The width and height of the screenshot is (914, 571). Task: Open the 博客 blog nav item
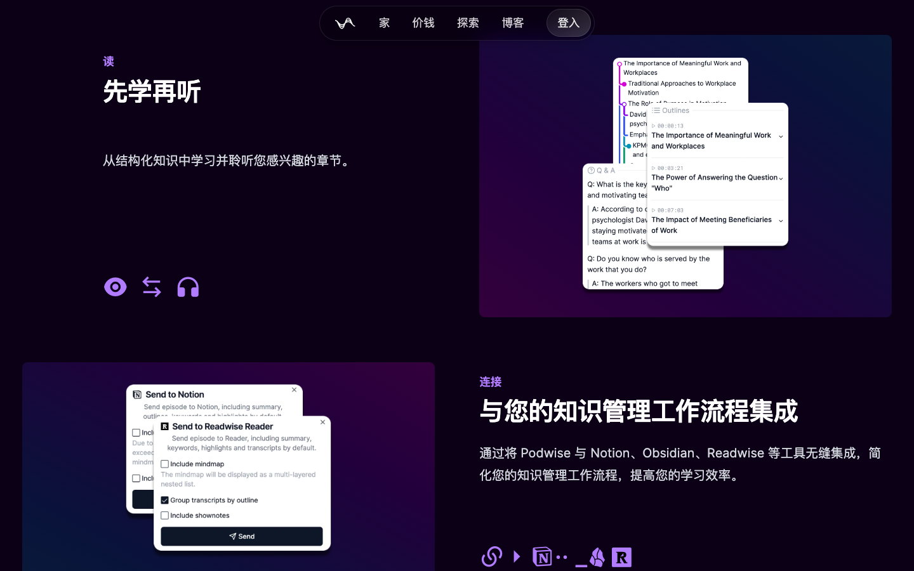pyautogui.click(x=513, y=23)
